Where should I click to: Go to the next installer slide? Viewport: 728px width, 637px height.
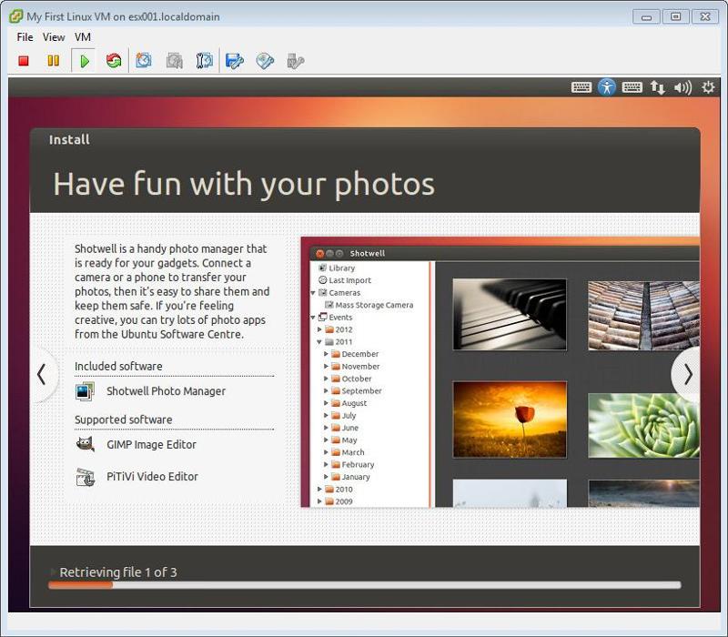pyautogui.click(x=688, y=374)
